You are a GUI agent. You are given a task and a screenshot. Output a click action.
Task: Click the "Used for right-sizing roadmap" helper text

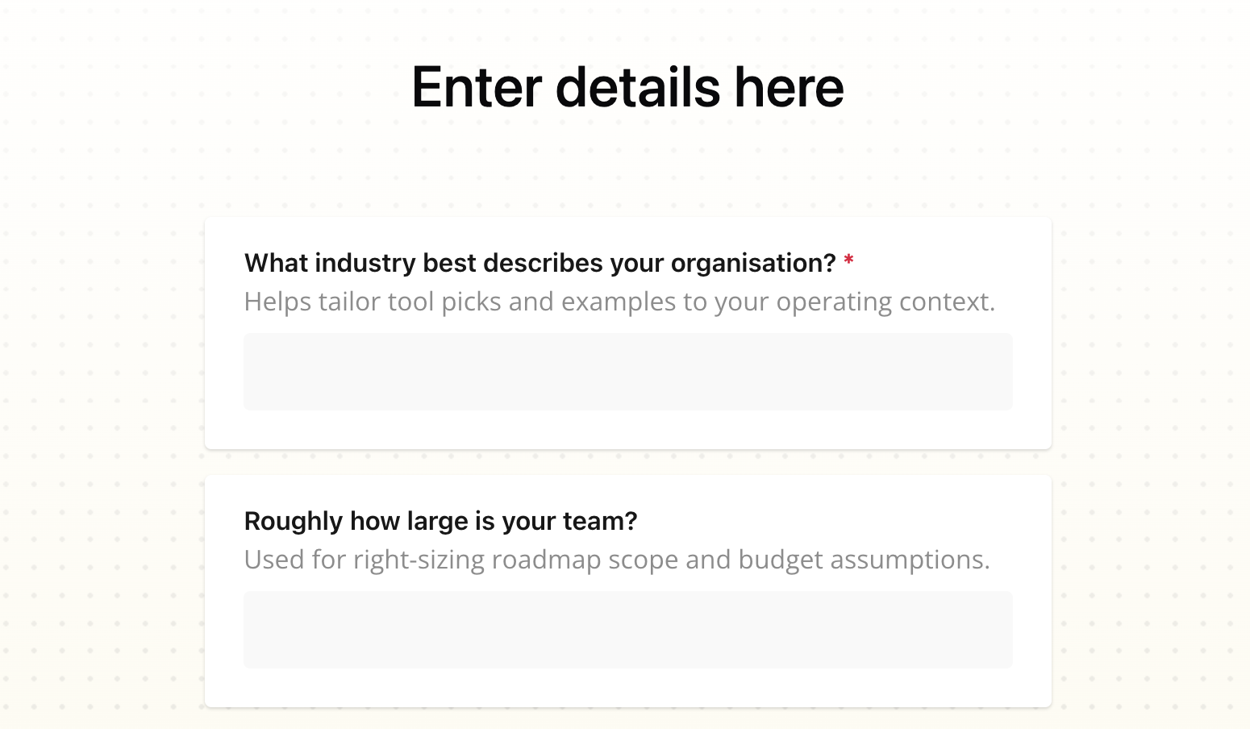[616, 560]
